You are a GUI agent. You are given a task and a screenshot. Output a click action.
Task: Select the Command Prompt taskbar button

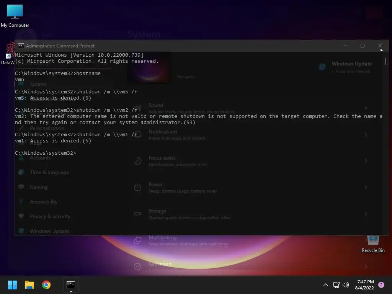click(71, 285)
